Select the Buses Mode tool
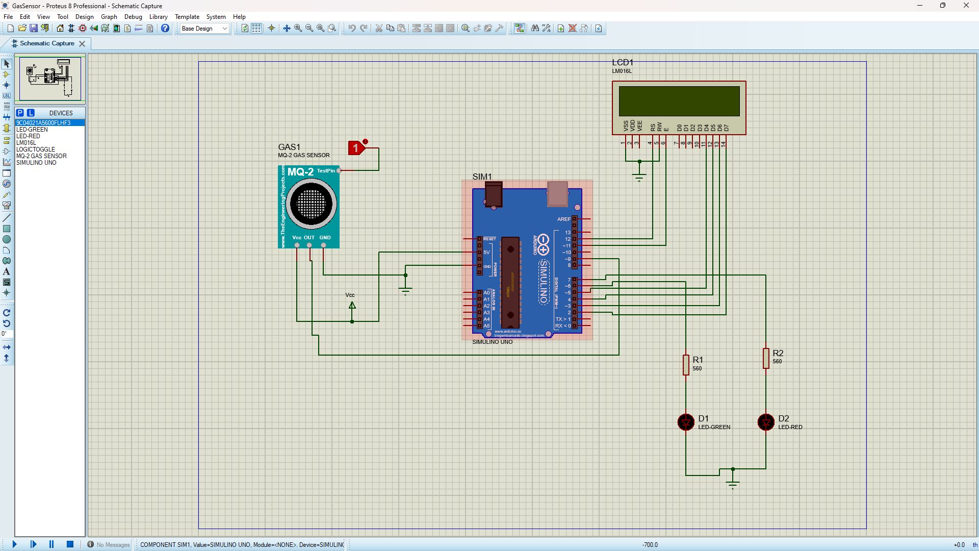The image size is (979, 551). [x=7, y=117]
